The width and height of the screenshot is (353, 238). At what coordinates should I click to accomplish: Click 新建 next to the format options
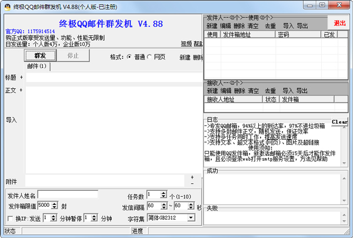click(x=185, y=58)
